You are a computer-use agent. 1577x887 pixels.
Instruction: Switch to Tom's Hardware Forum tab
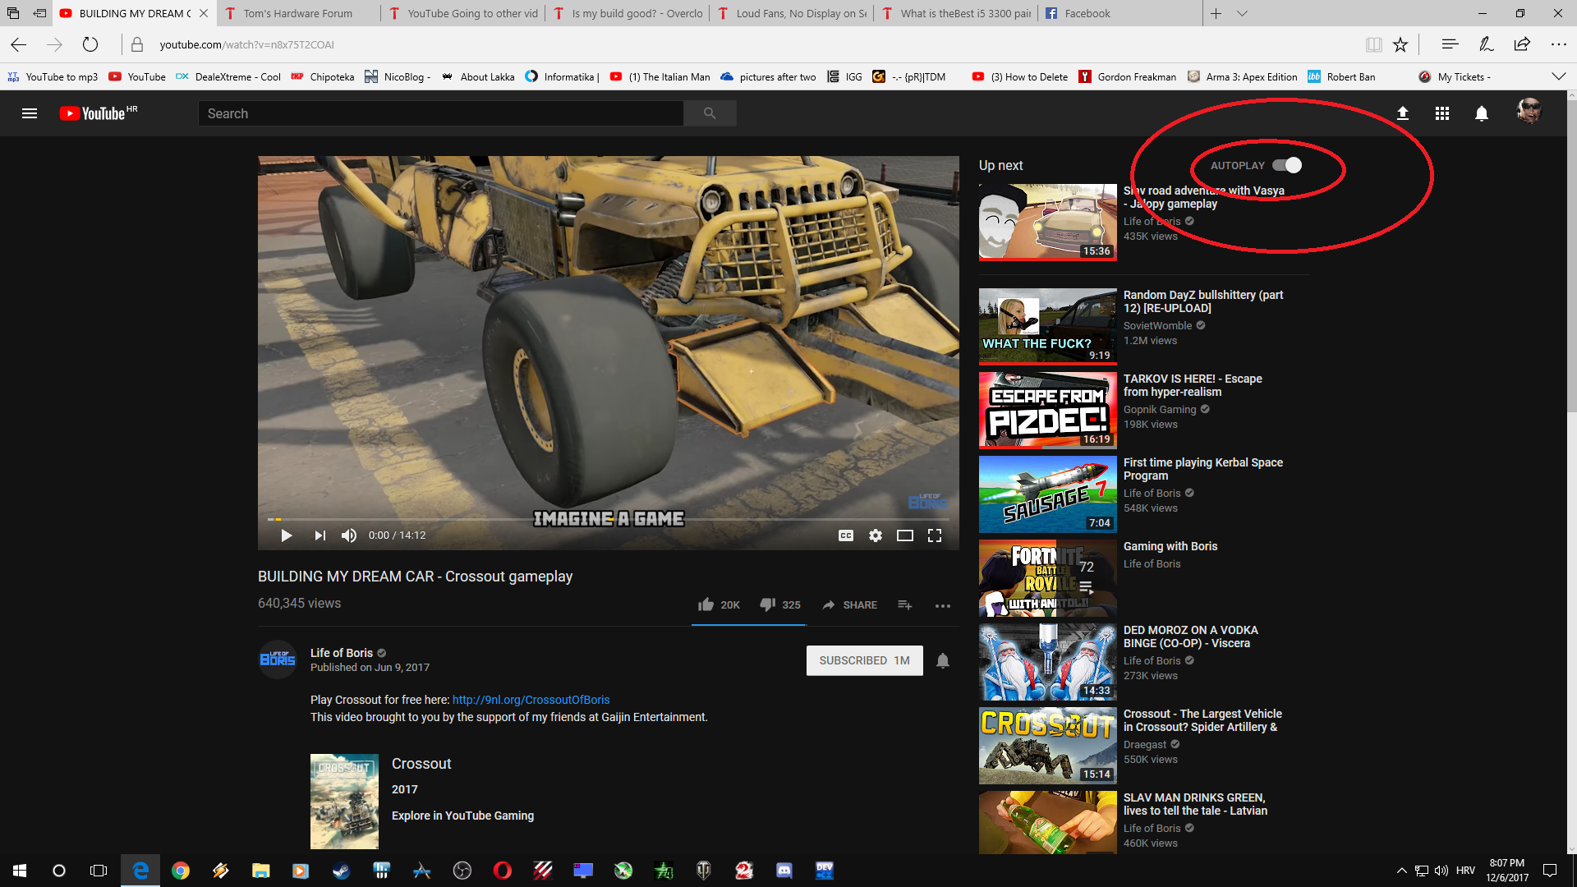click(x=299, y=13)
